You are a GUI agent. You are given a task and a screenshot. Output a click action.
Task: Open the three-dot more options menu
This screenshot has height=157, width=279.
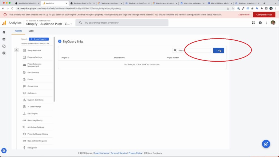coord(266,23)
